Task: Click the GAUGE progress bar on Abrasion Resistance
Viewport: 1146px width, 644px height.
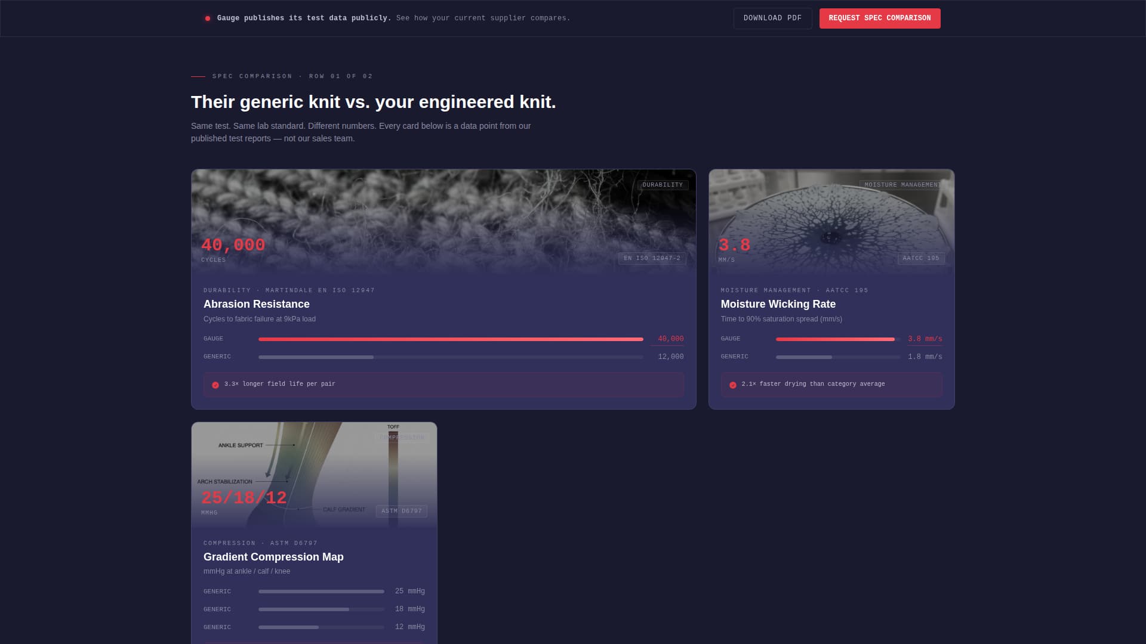Action: click(450, 339)
